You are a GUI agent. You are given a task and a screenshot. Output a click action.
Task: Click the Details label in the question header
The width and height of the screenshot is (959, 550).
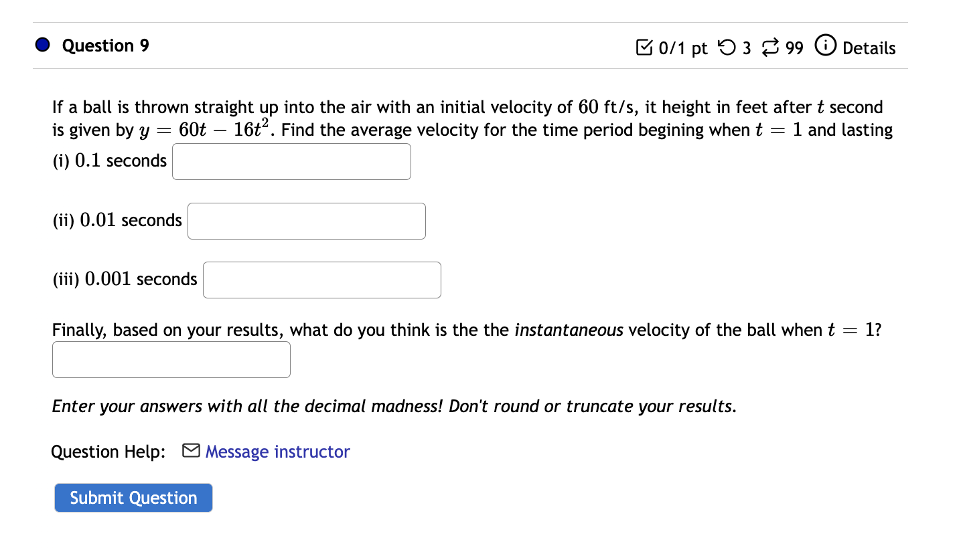point(869,48)
